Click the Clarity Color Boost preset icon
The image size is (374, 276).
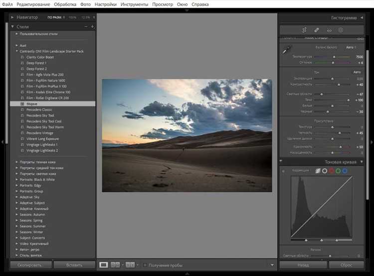click(x=22, y=57)
